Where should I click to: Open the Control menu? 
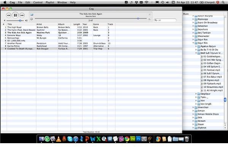pyautogui.click(x=38, y=2)
